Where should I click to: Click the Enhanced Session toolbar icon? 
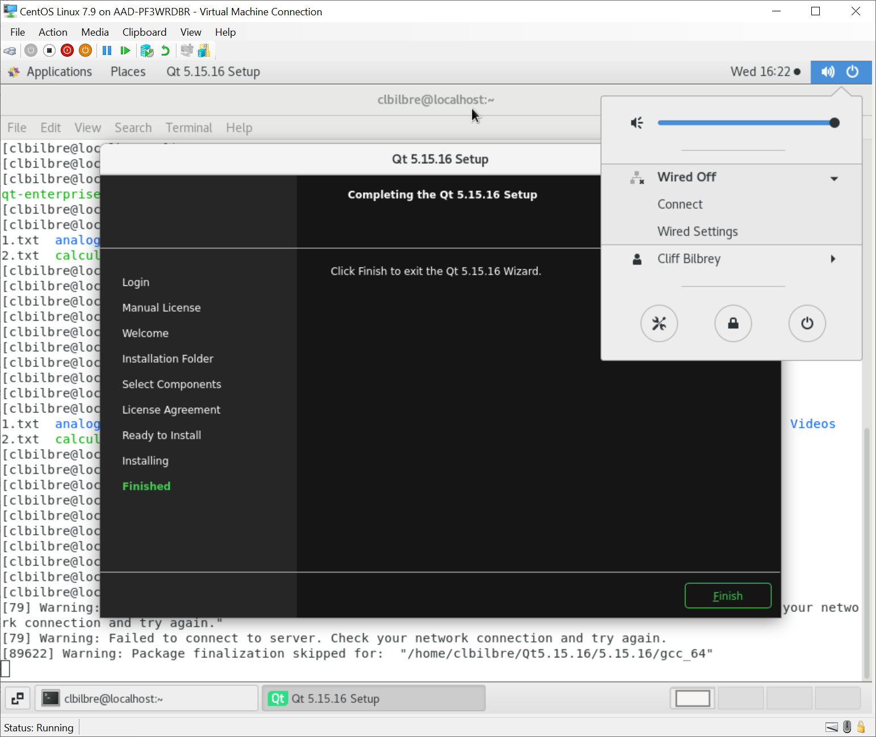click(x=187, y=51)
